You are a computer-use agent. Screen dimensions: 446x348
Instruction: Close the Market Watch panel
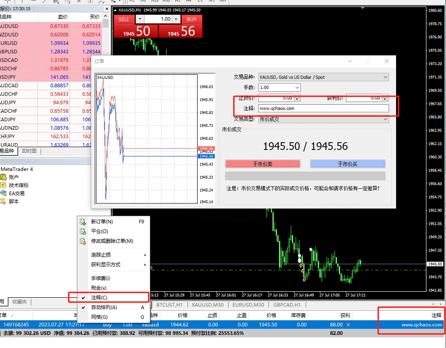click(107, 9)
